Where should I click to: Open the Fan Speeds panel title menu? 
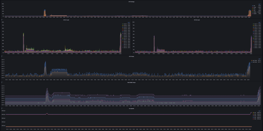click(131, 109)
